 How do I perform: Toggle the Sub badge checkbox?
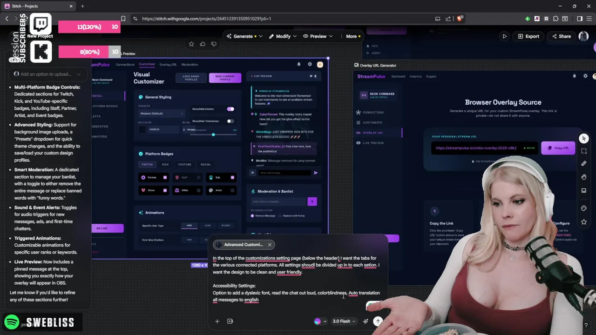click(x=232, y=177)
